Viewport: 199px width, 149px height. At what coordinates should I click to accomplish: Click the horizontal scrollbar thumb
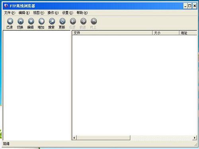point(103,138)
